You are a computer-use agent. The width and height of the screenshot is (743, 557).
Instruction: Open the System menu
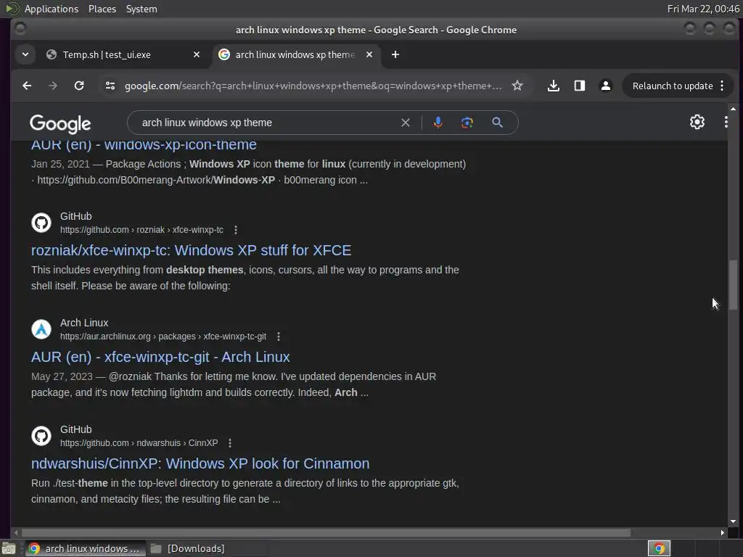tap(141, 9)
